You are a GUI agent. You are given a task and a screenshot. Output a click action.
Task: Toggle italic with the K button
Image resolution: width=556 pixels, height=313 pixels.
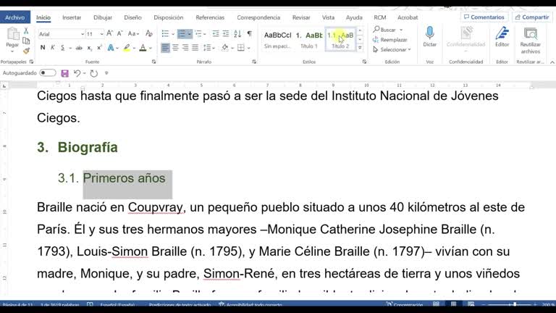[x=53, y=48]
